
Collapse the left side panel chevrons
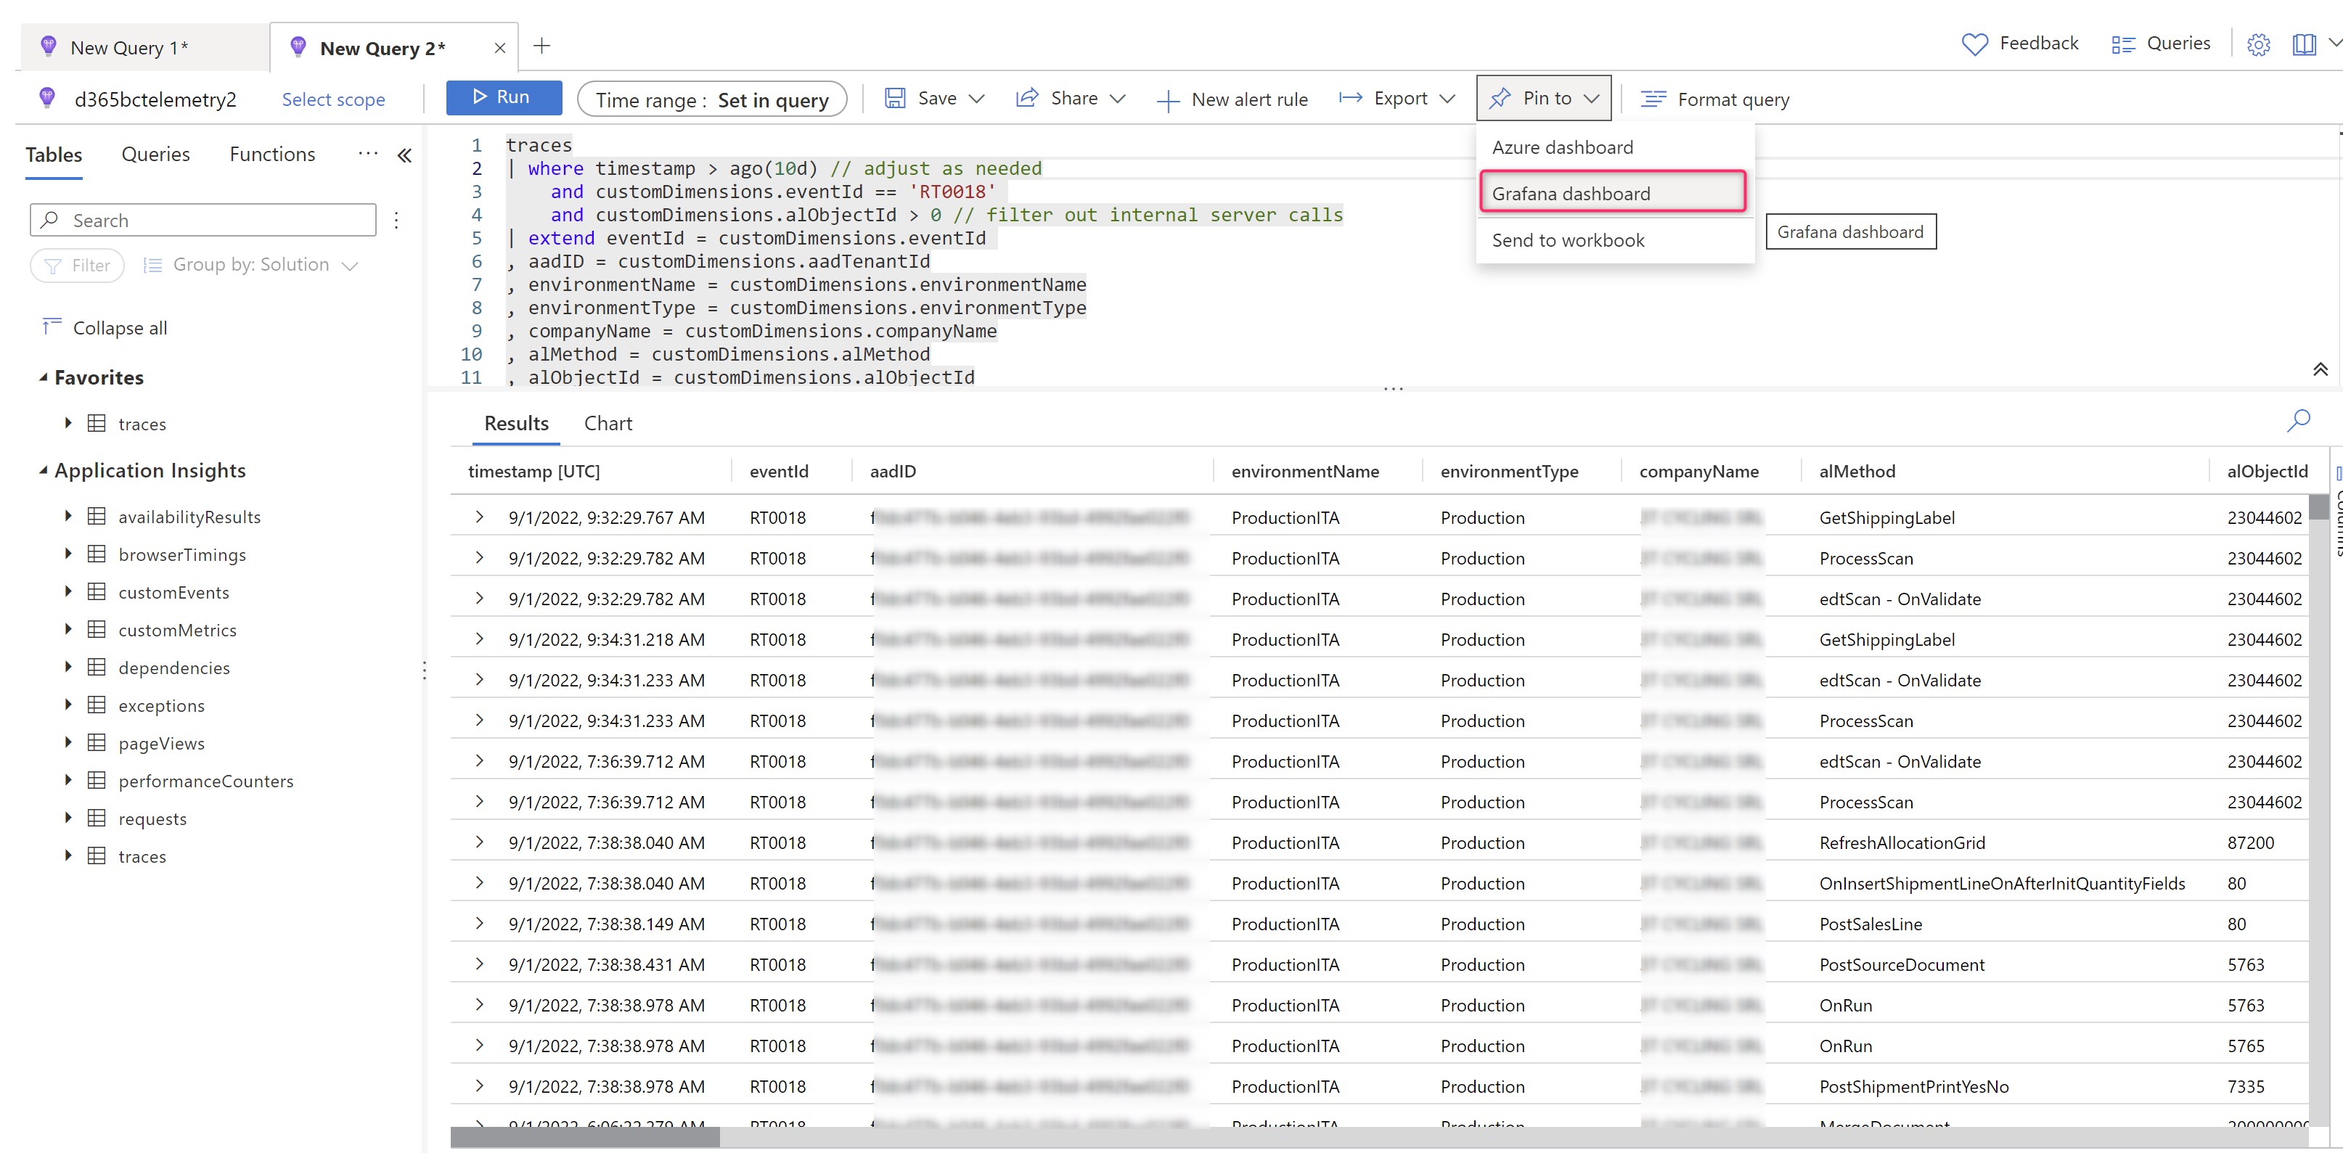click(x=405, y=155)
